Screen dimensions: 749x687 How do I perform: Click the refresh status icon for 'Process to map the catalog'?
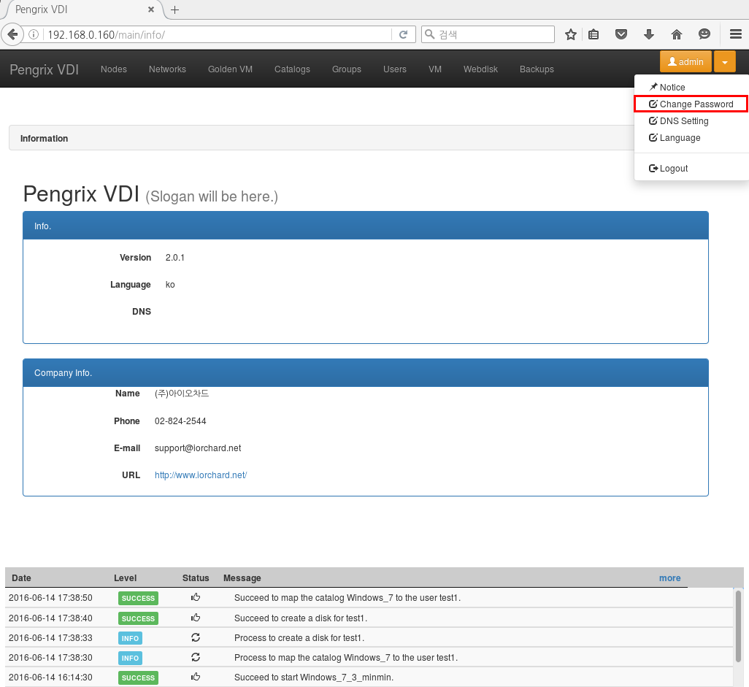point(196,657)
